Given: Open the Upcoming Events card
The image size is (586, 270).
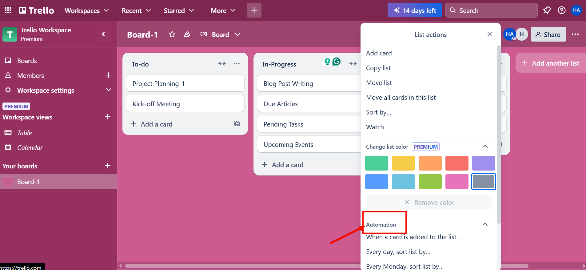Looking at the screenshot, I should [309, 144].
